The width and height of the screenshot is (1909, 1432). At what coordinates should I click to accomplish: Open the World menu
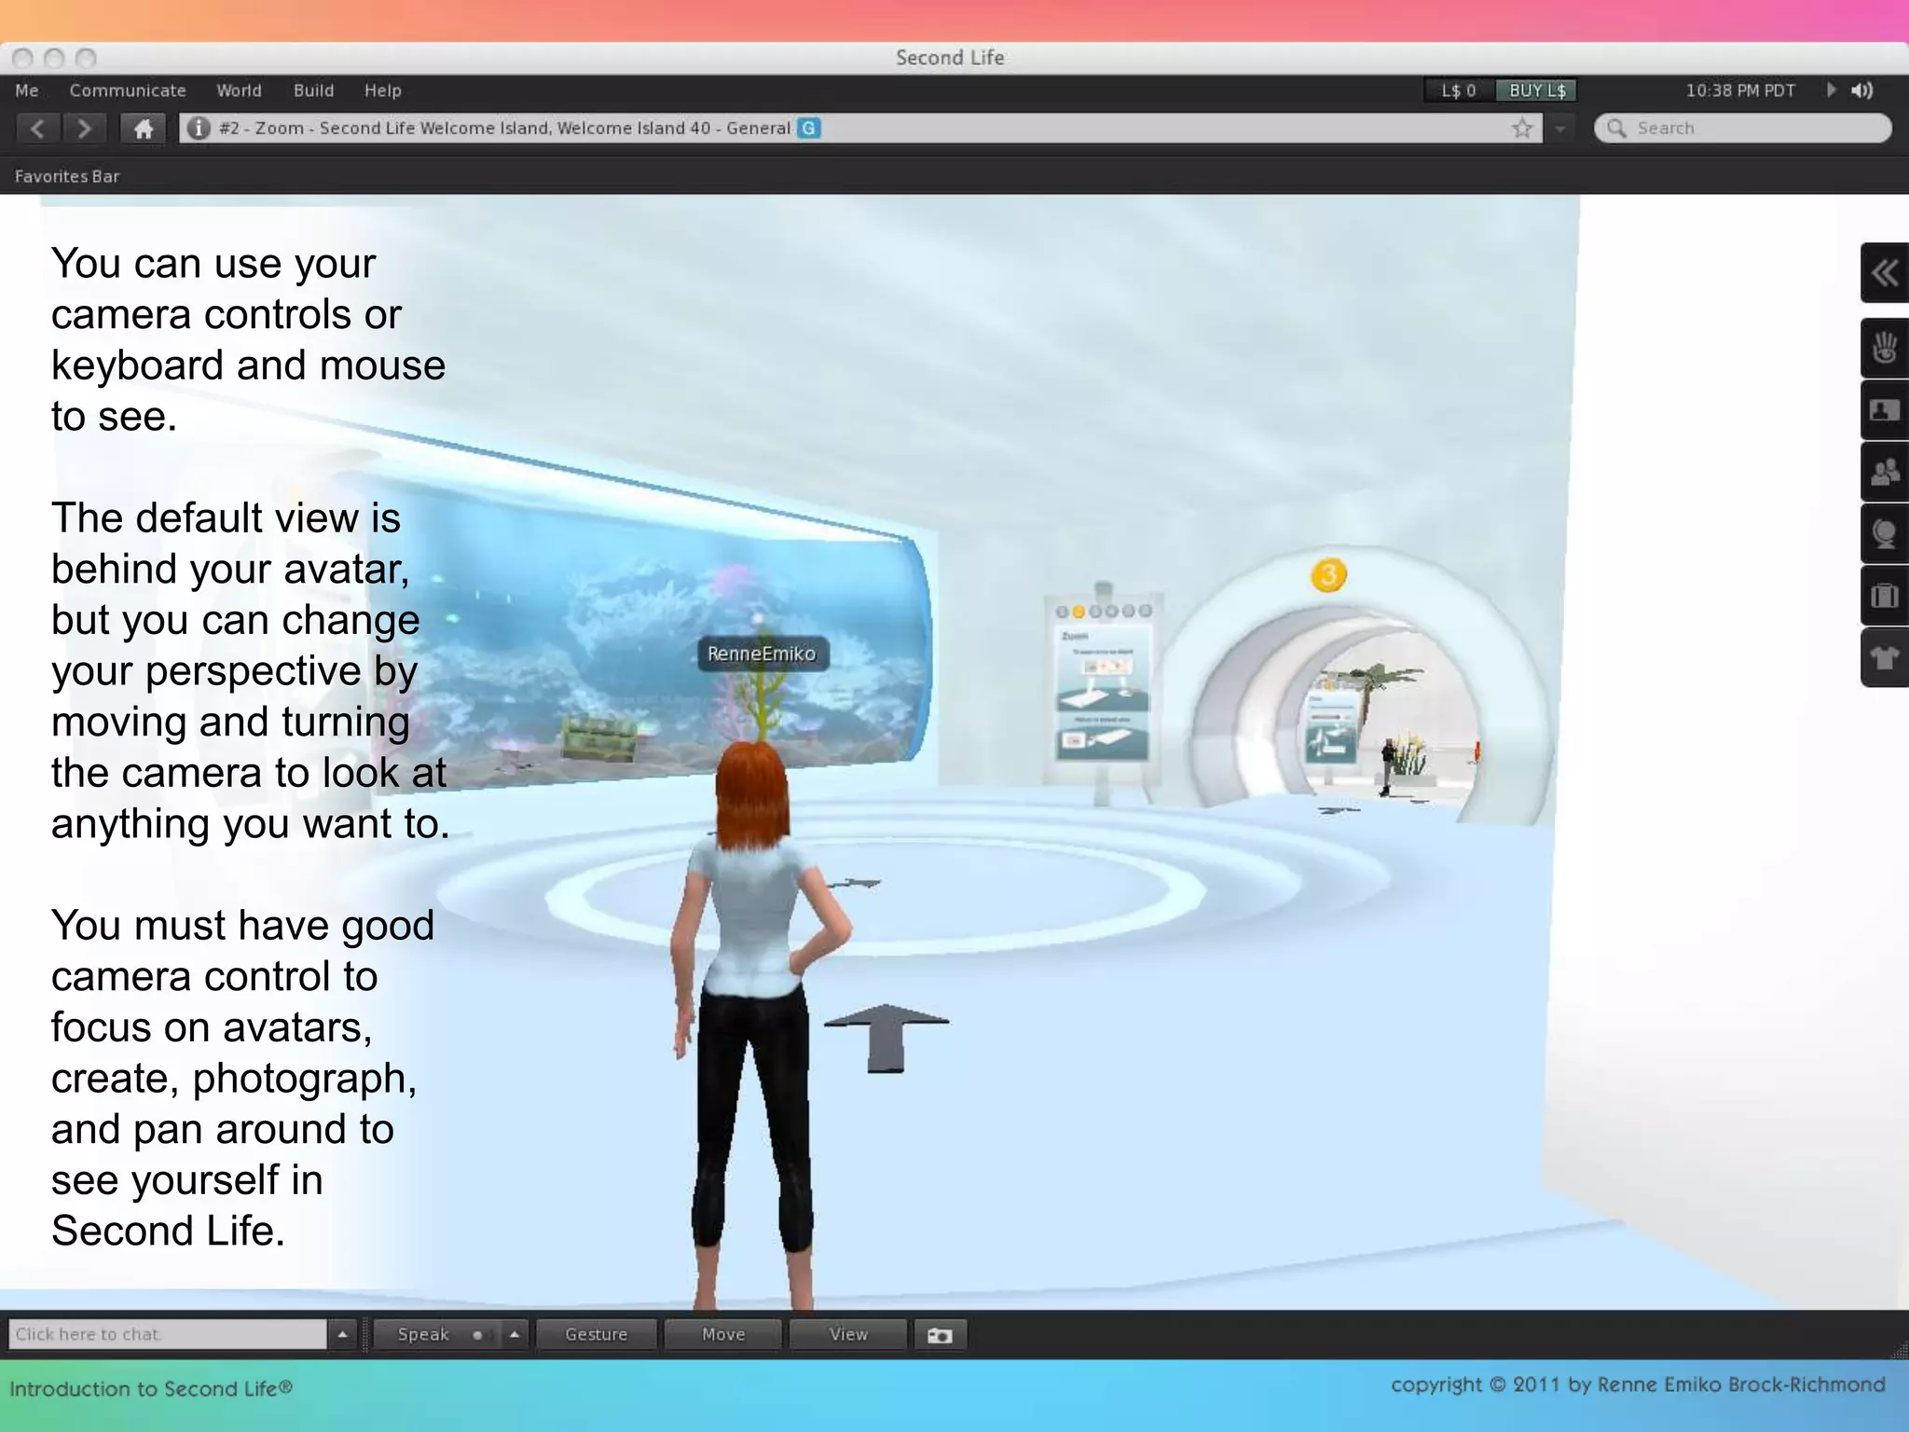(x=239, y=90)
